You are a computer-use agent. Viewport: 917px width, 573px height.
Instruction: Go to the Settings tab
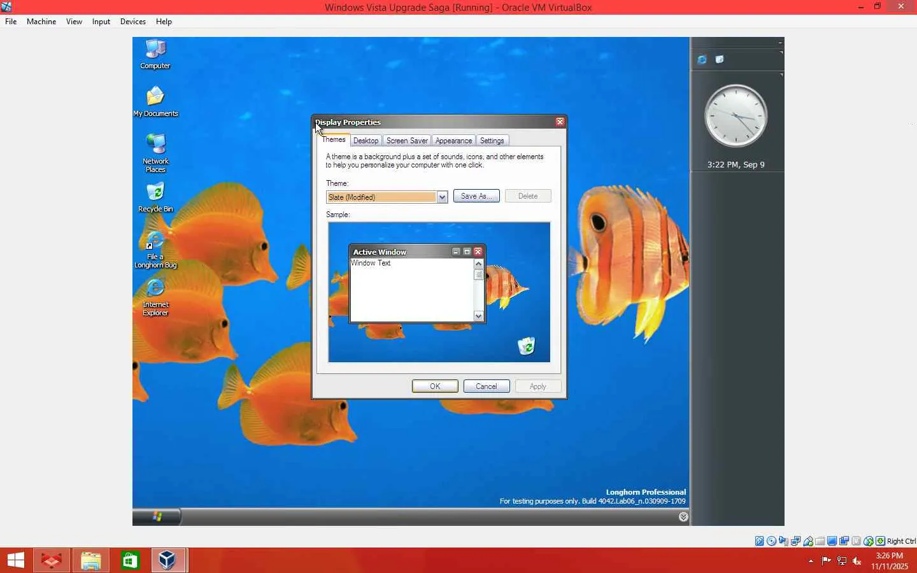492,141
